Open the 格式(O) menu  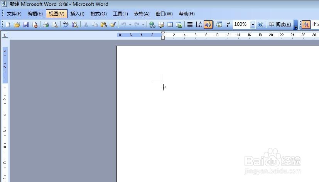click(x=98, y=14)
